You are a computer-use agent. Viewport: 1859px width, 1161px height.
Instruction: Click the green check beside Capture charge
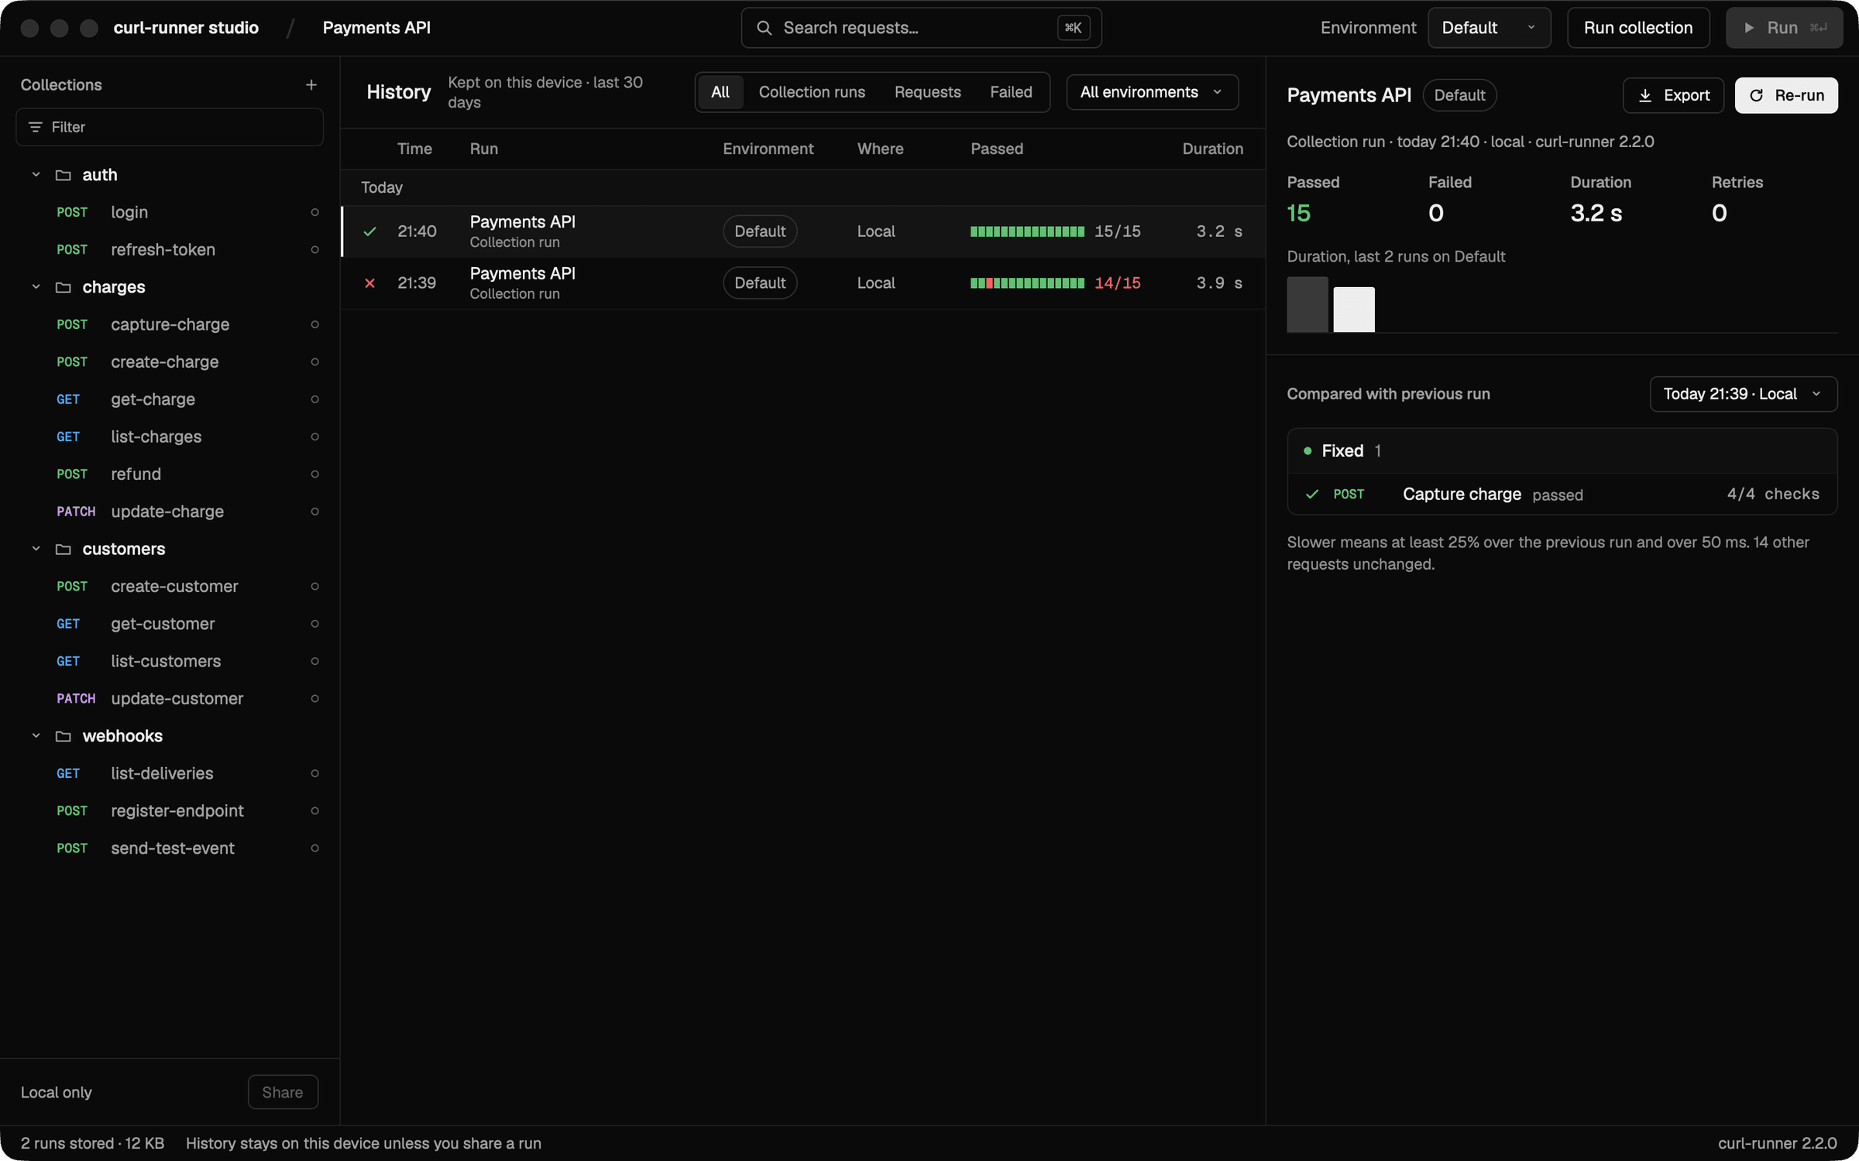tap(1312, 494)
